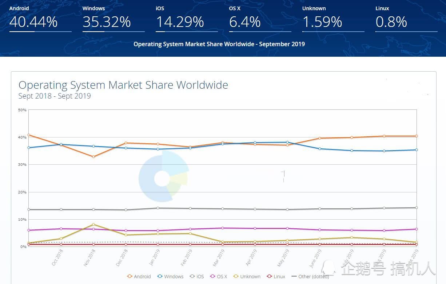This screenshot has height=284, width=446.
Task: Click Android's lowest data point in Nov 2018
Action: (x=93, y=157)
